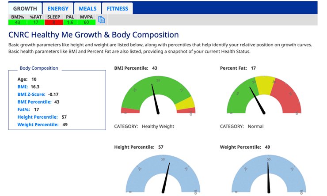Select the green MVPA value cell
This screenshot has height=196, width=327.
pyautogui.click(x=86, y=22)
